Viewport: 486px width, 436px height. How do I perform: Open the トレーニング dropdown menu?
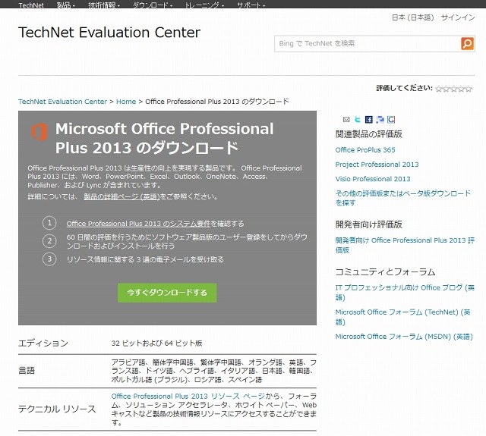pyautogui.click(x=204, y=5)
